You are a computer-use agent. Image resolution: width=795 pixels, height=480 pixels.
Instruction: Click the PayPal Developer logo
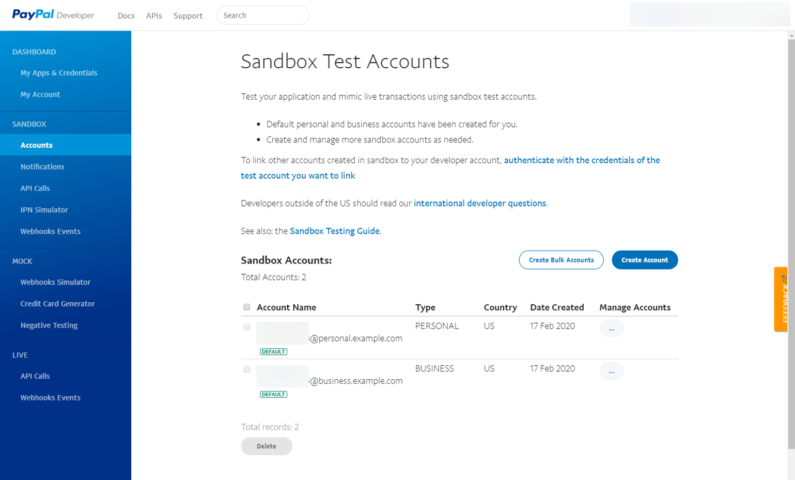53,14
